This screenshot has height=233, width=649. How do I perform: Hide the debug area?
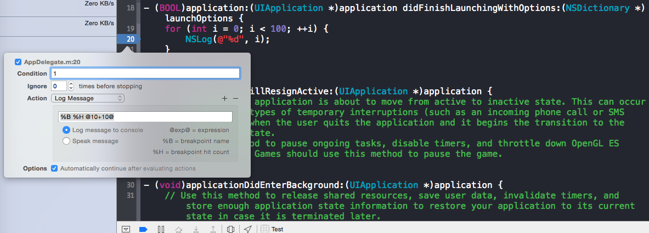coord(127,229)
